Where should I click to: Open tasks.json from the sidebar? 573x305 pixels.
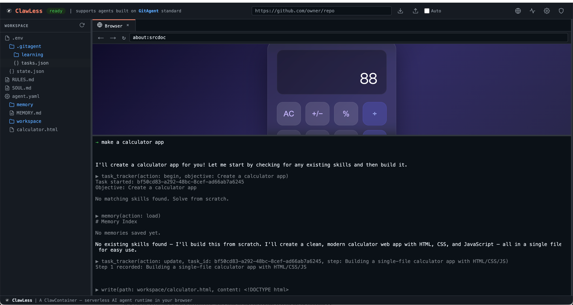point(35,63)
